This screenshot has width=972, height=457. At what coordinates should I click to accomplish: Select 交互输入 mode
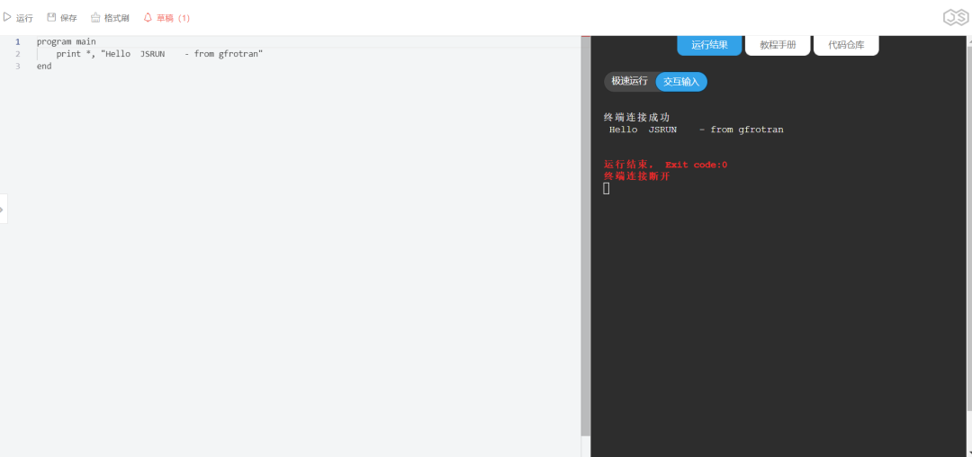(681, 81)
